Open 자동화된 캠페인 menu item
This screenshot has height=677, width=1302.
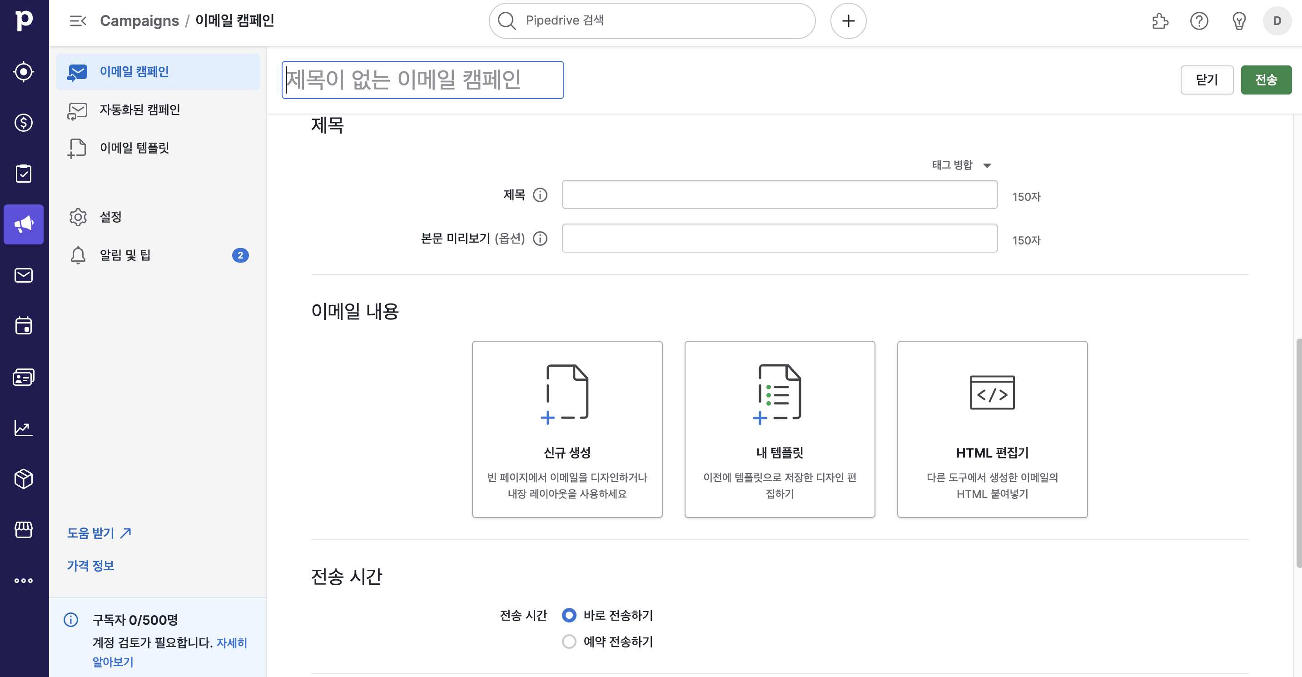139,110
